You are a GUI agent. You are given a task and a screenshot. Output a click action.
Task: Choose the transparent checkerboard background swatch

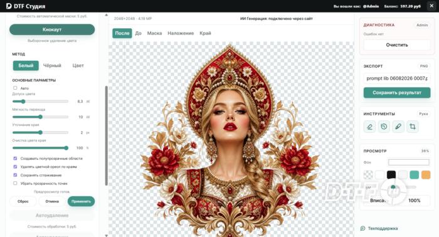[368, 175]
